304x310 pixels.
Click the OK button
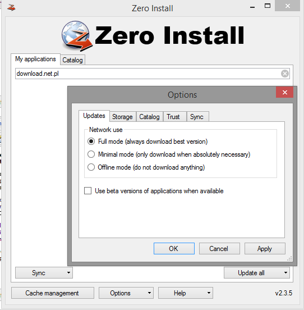click(174, 249)
